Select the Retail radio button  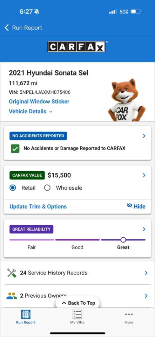pyautogui.click(x=13, y=188)
